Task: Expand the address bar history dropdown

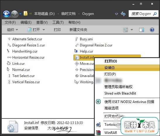Action: pyautogui.click(x=116, y=14)
